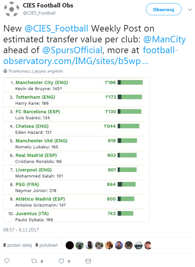Open the @SpursOfficial mention link
The width and height of the screenshot is (195, 267).
pos(72,50)
